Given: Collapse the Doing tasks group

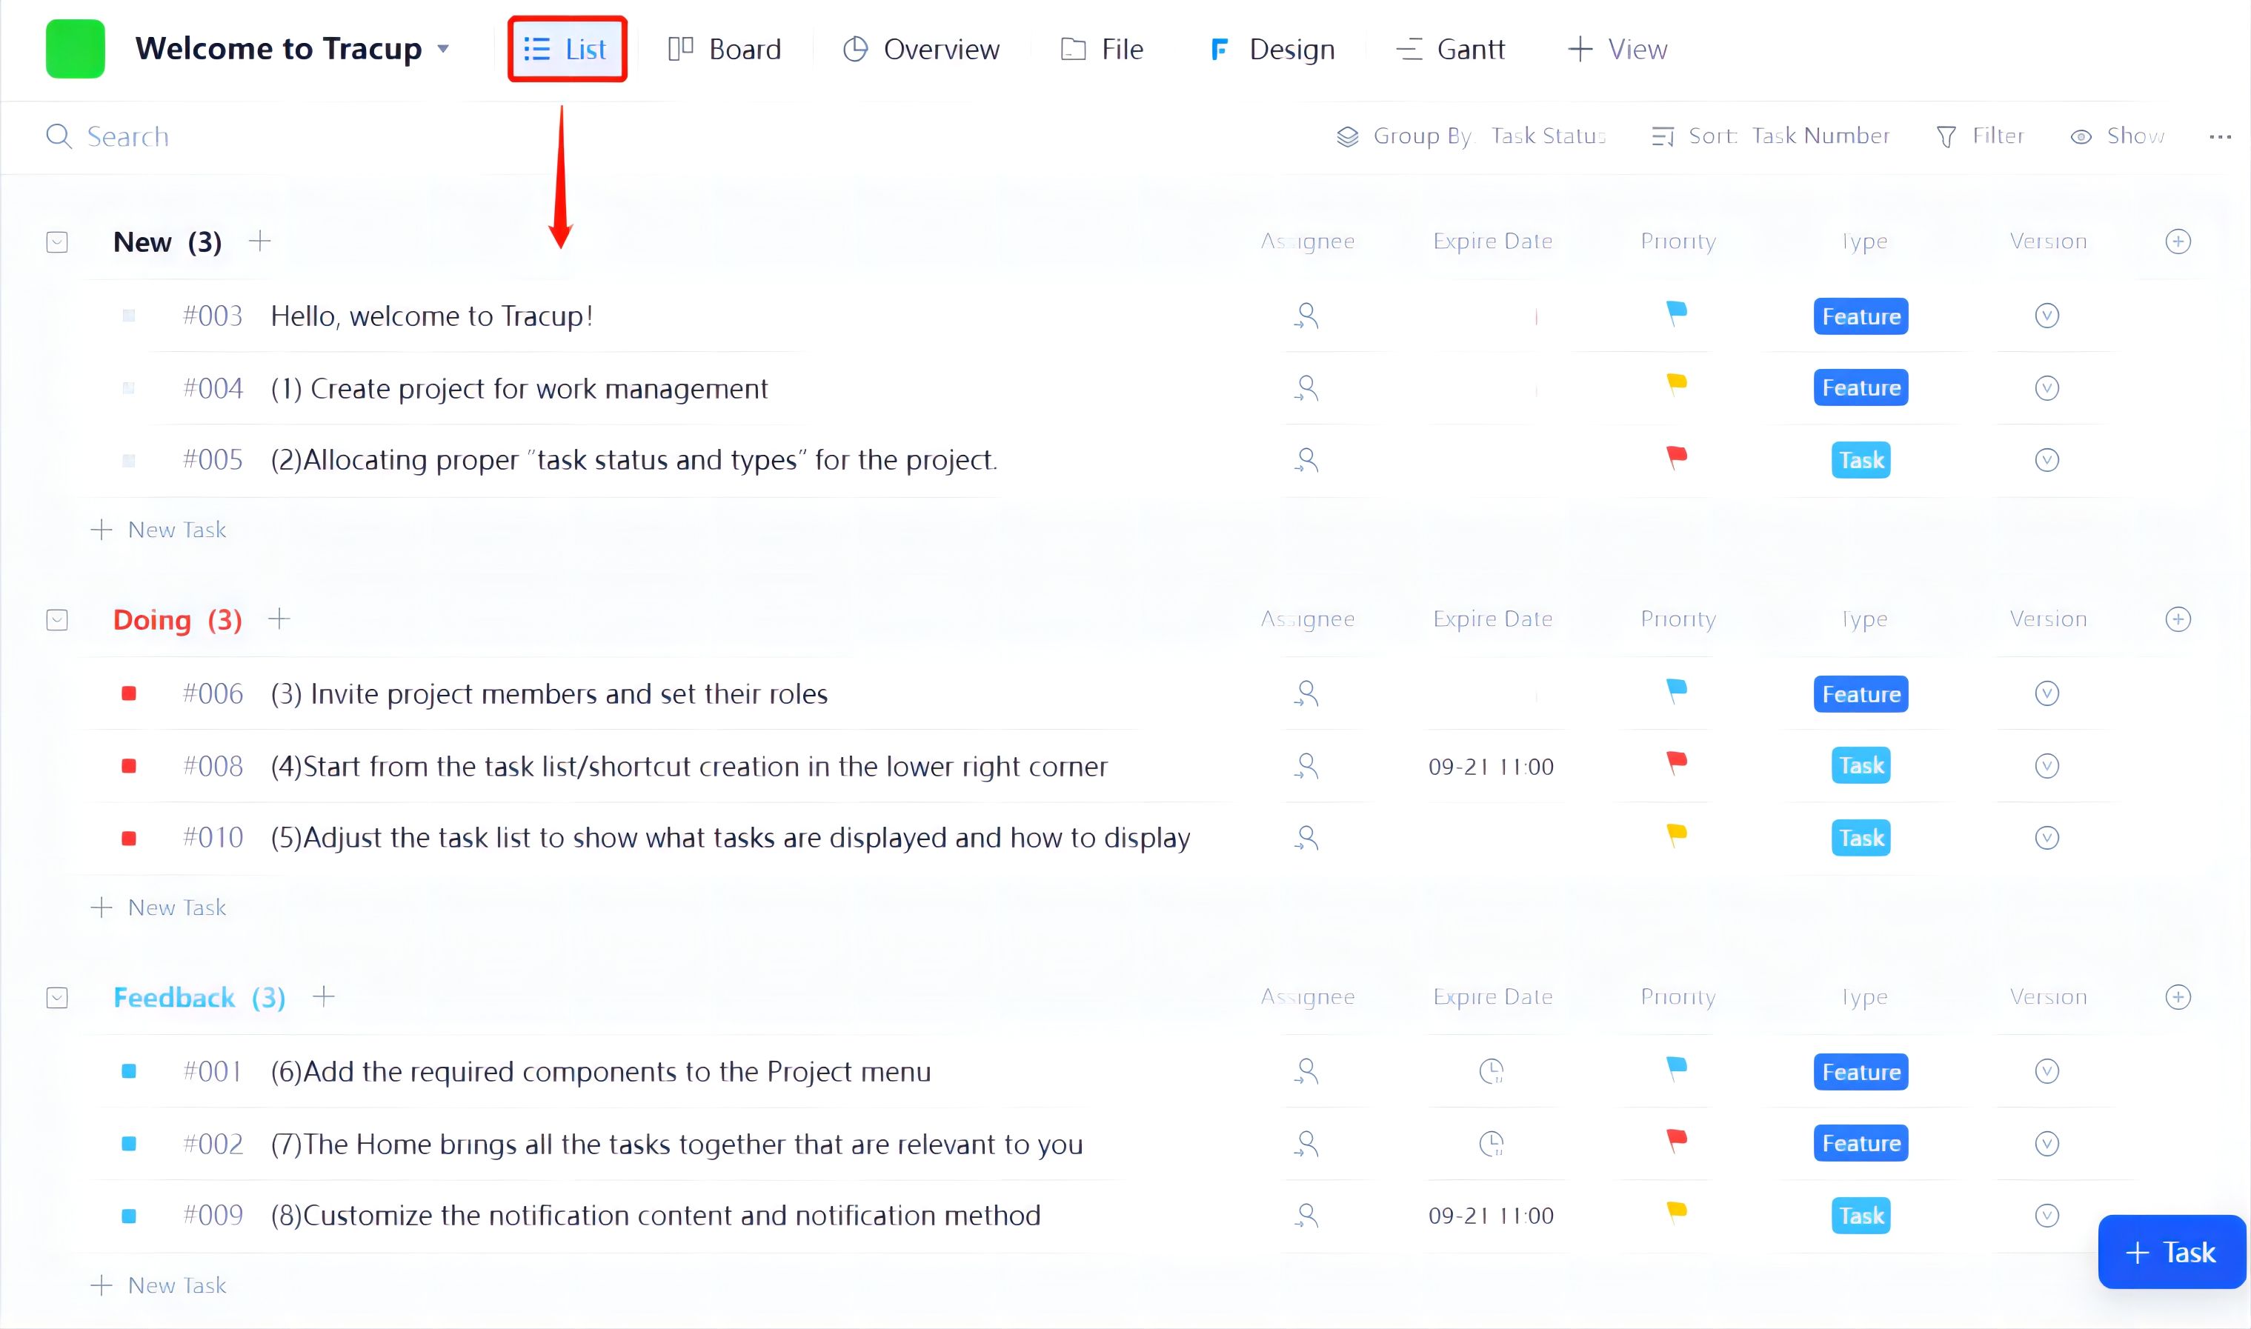Looking at the screenshot, I should pyautogui.click(x=57, y=619).
